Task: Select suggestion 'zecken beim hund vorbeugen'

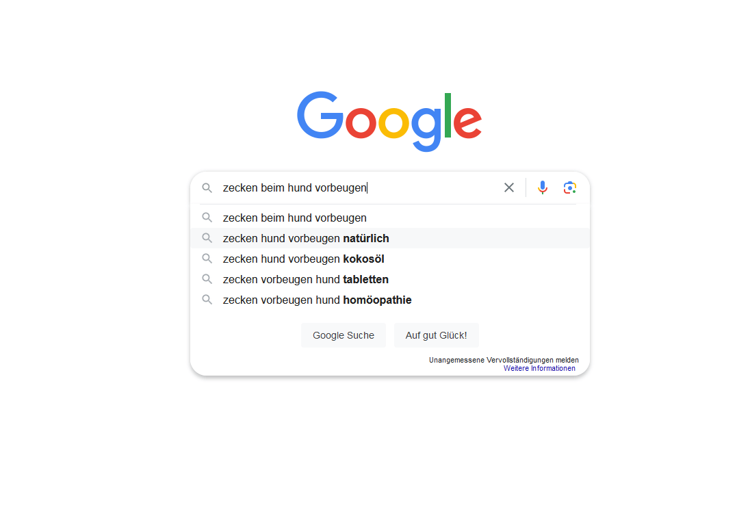Action: (x=295, y=218)
